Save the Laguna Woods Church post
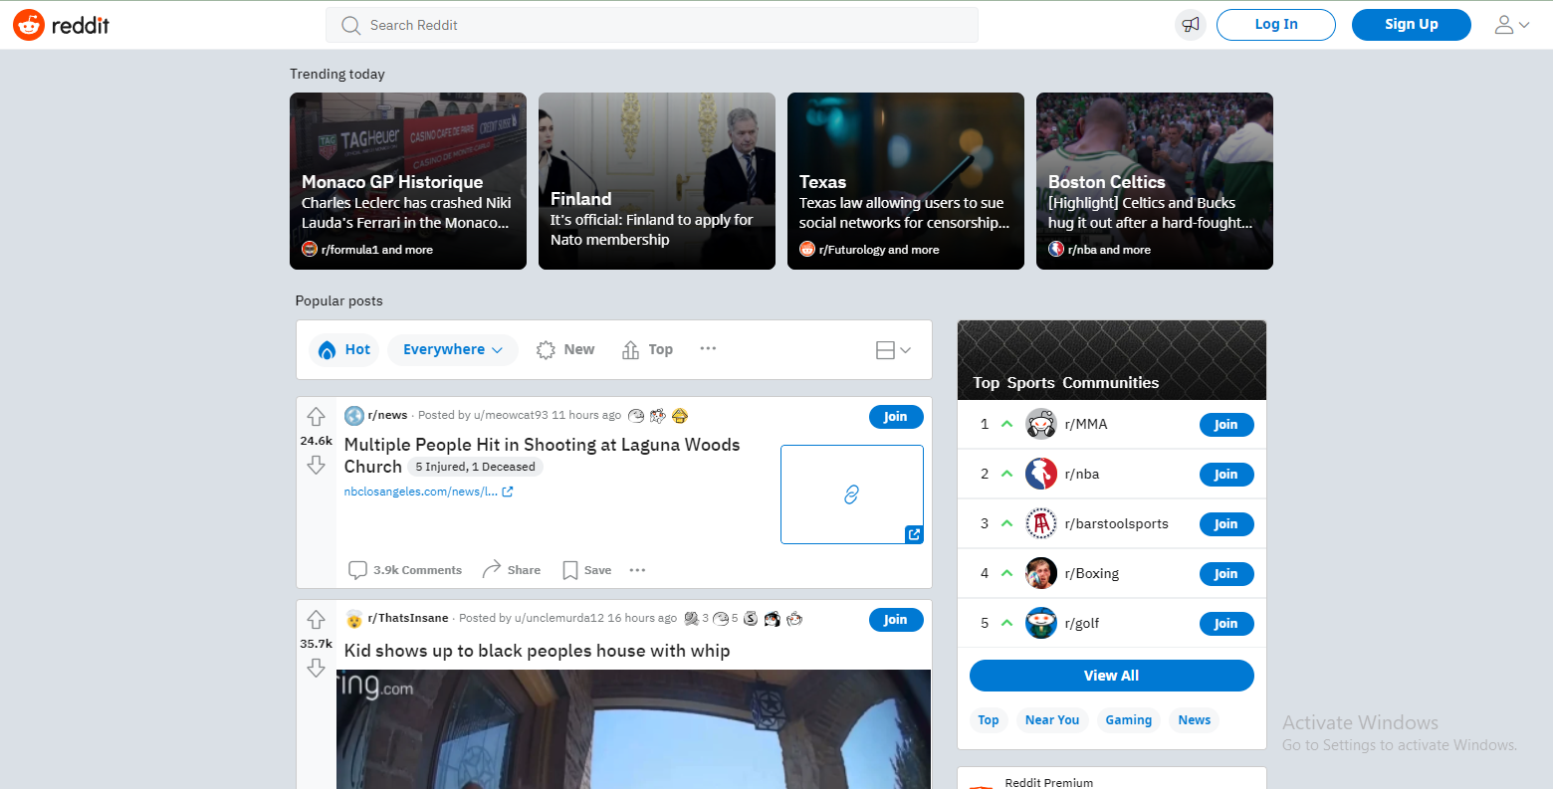1553x789 pixels. [x=587, y=570]
